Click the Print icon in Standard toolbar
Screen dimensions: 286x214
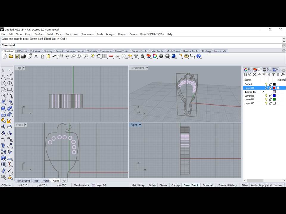[24, 56]
